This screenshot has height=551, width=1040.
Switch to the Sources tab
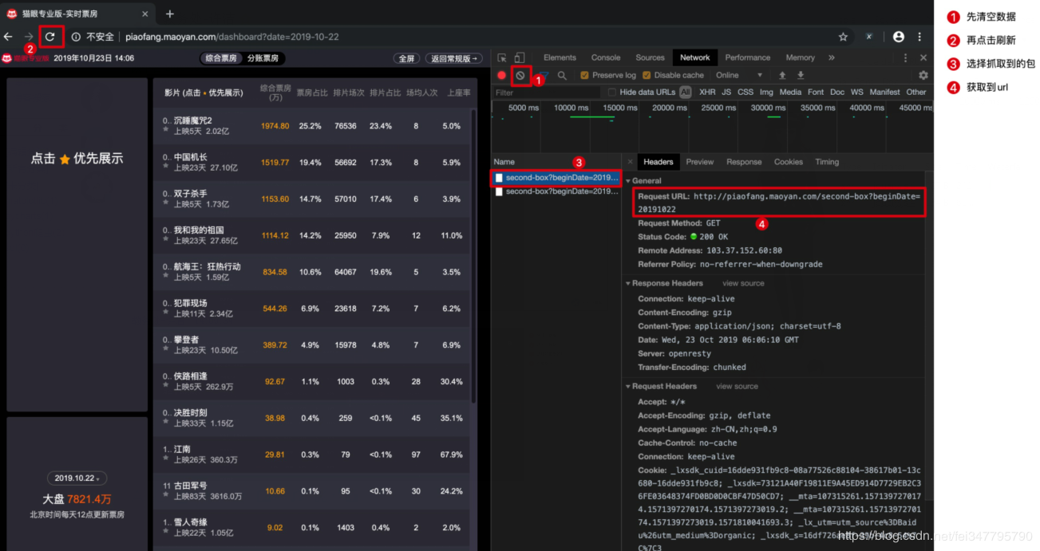click(x=650, y=57)
